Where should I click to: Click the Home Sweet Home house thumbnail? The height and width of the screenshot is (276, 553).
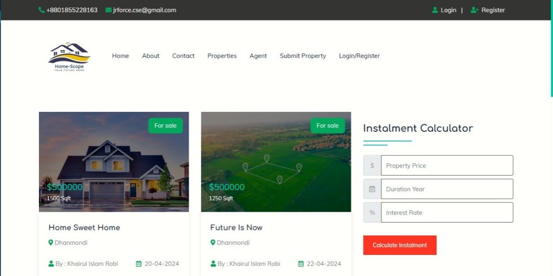(x=114, y=162)
